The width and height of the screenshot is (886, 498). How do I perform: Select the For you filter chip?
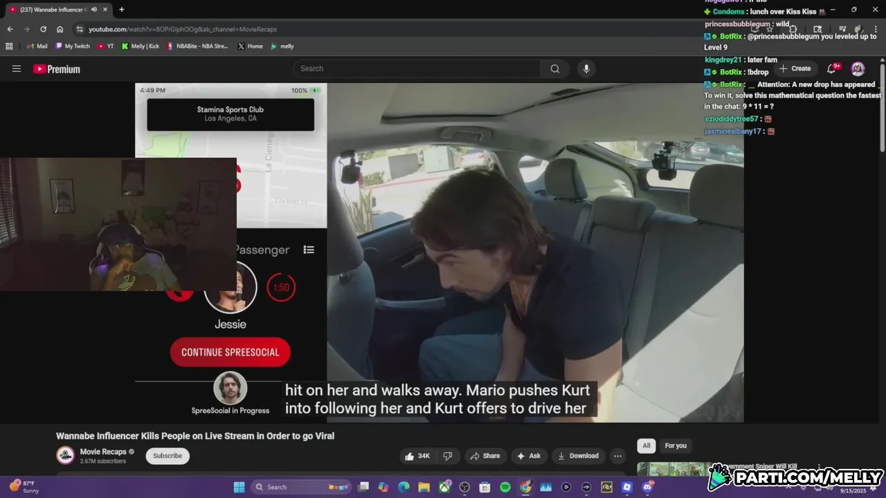pos(676,445)
